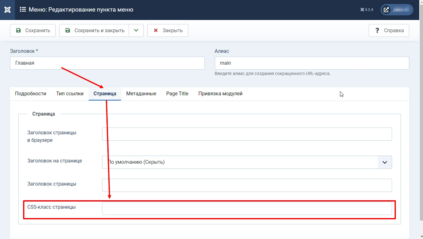
Task: Click the scrollbar up arrow on the right
Action: (421, 2)
